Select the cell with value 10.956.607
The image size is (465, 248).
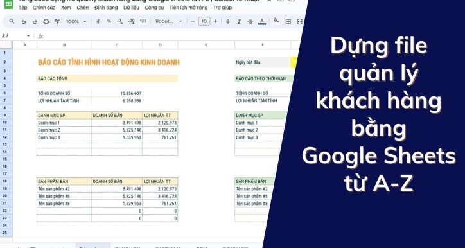pyautogui.click(x=117, y=93)
